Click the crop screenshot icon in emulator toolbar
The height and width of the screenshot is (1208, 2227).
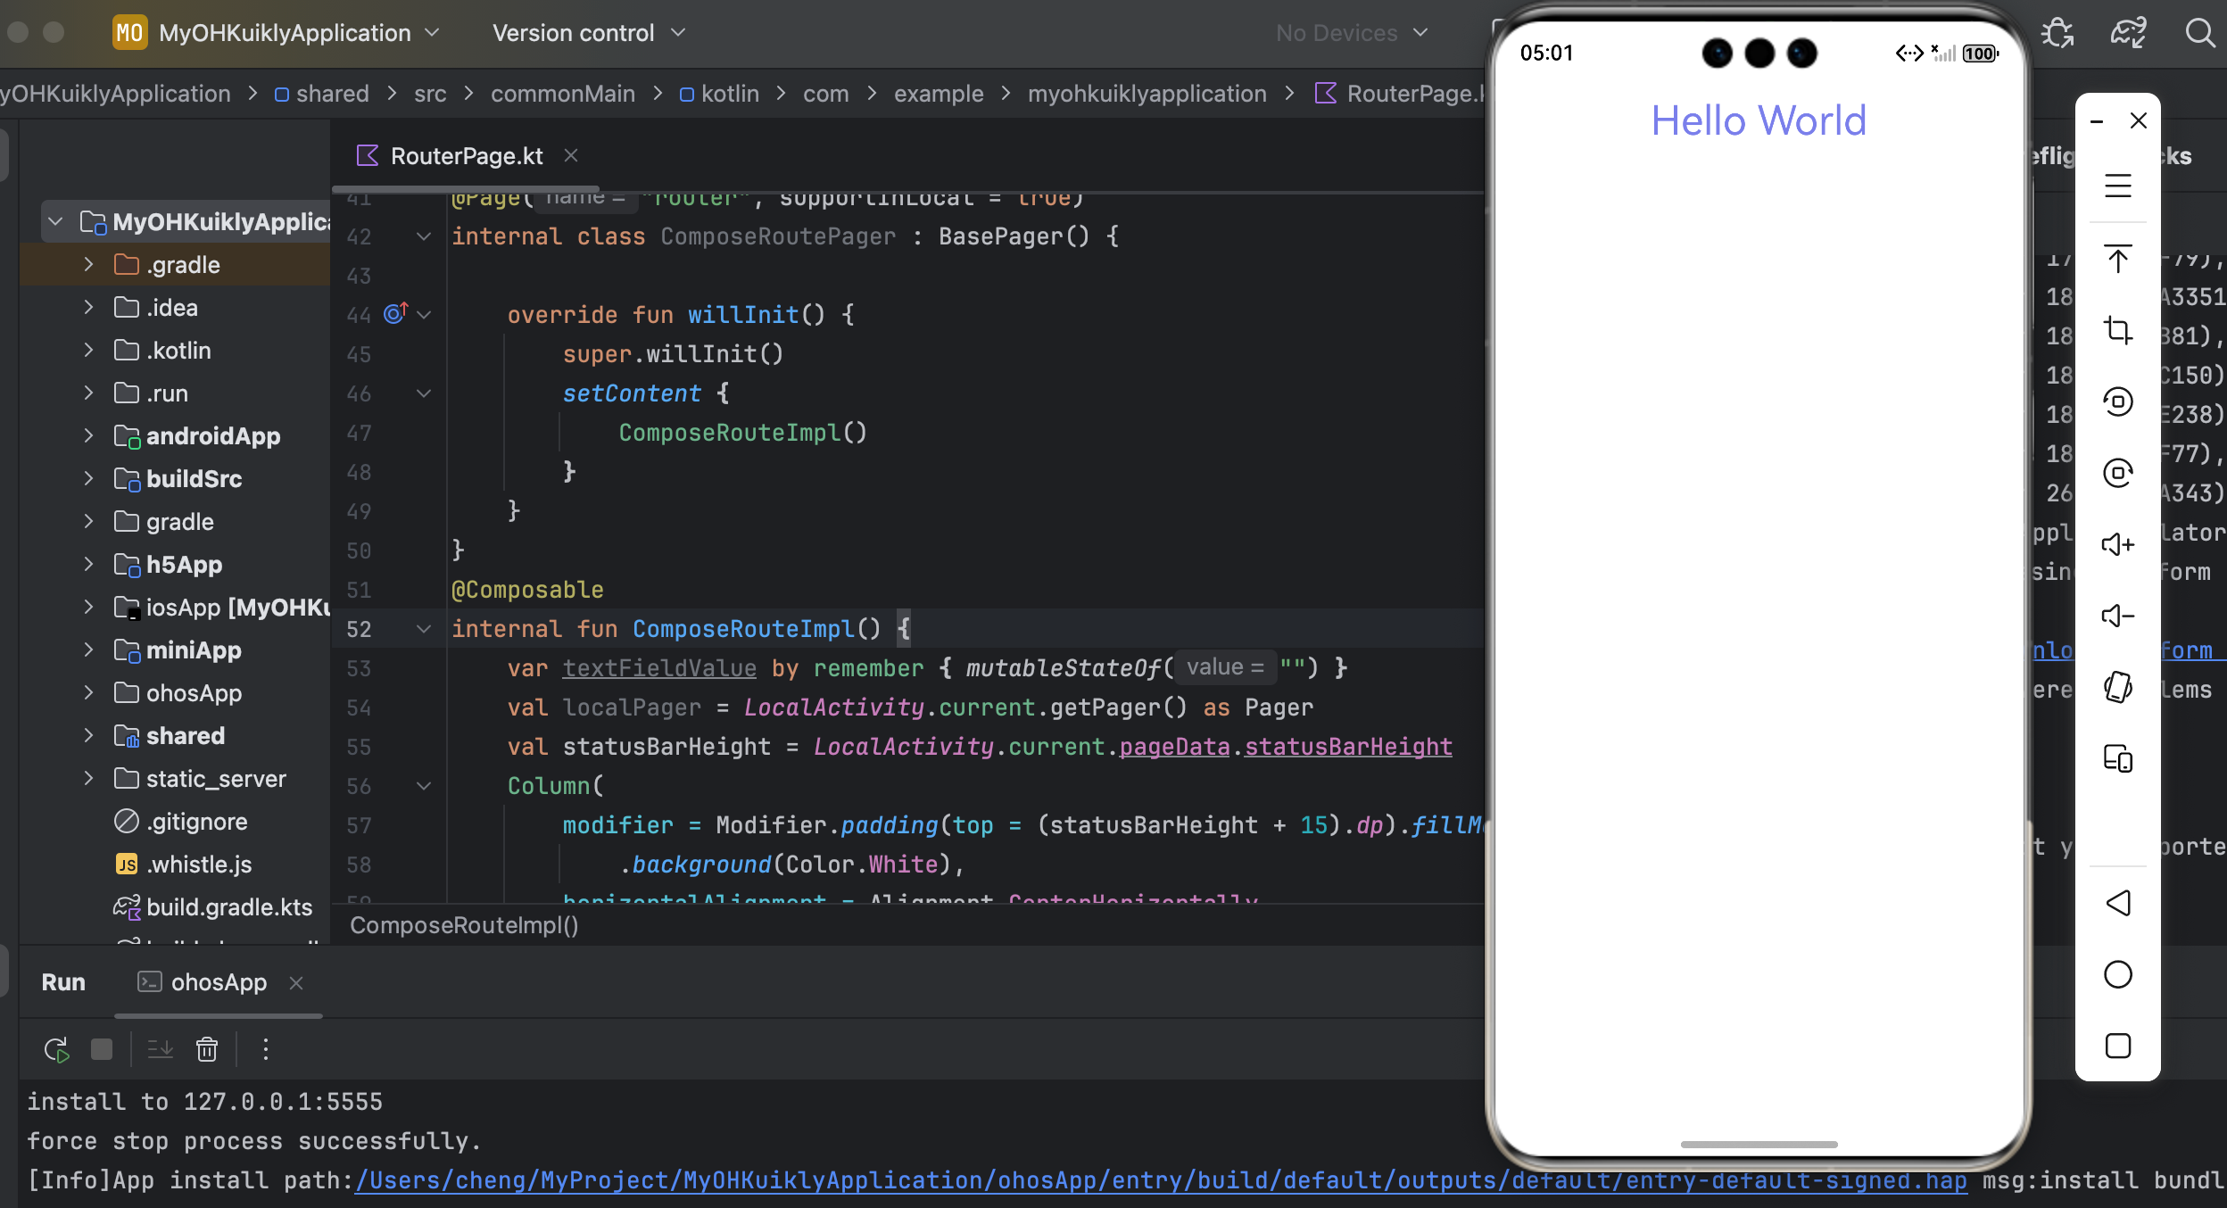2117,330
